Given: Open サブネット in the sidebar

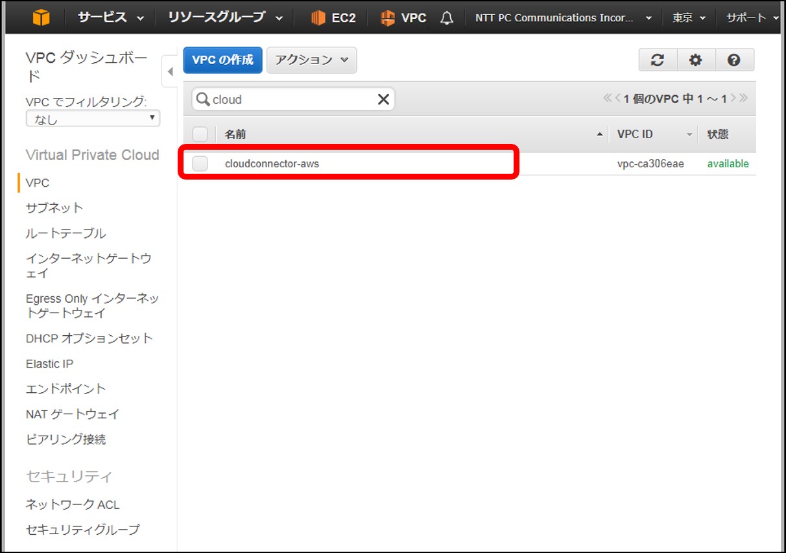Looking at the screenshot, I should pos(54,207).
